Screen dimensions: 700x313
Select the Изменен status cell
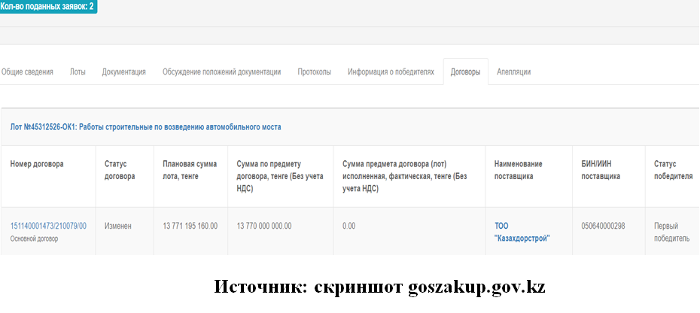(118, 226)
